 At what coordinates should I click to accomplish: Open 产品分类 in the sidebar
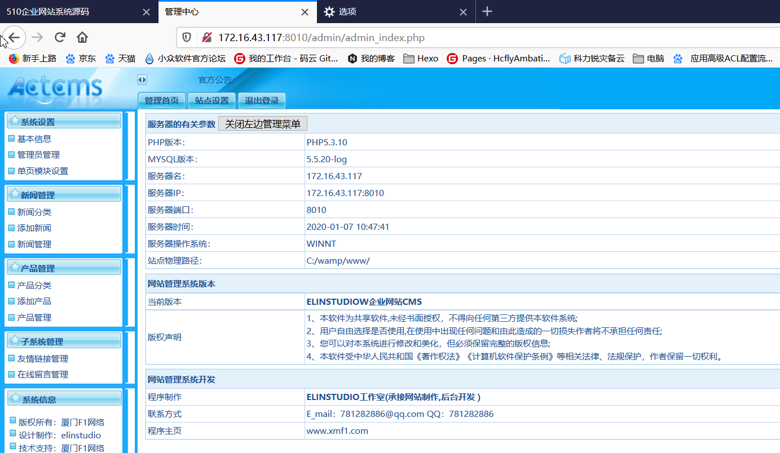click(34, 285)
